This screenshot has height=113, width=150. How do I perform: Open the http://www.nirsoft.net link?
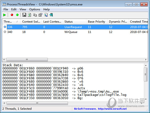pos(112,109)
